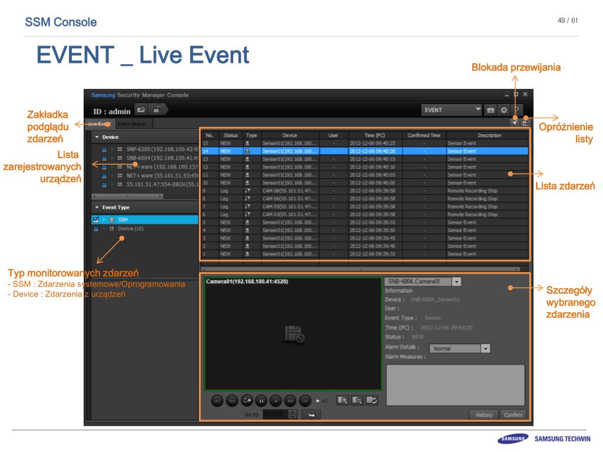Open settings via the gear icon
The image size is (603, 452).
point(504,110)
